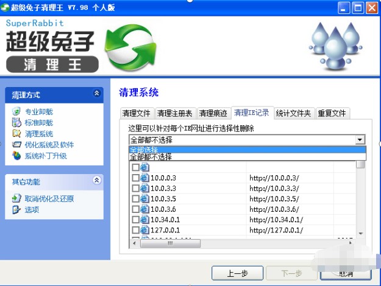
Task: Click the IE icon beside 10.0.3.6
Action: pyautogui.click(x=144, y=209)
